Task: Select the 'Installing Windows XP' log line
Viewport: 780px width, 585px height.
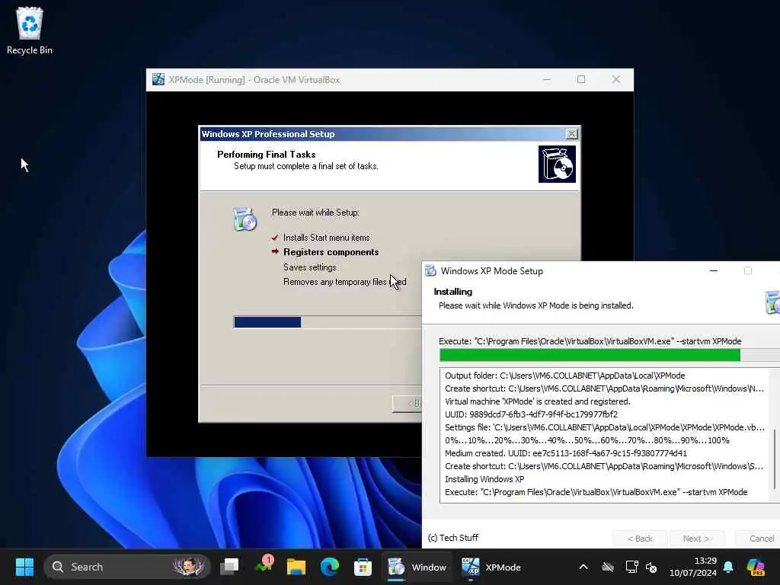Action: click(484, 479)
